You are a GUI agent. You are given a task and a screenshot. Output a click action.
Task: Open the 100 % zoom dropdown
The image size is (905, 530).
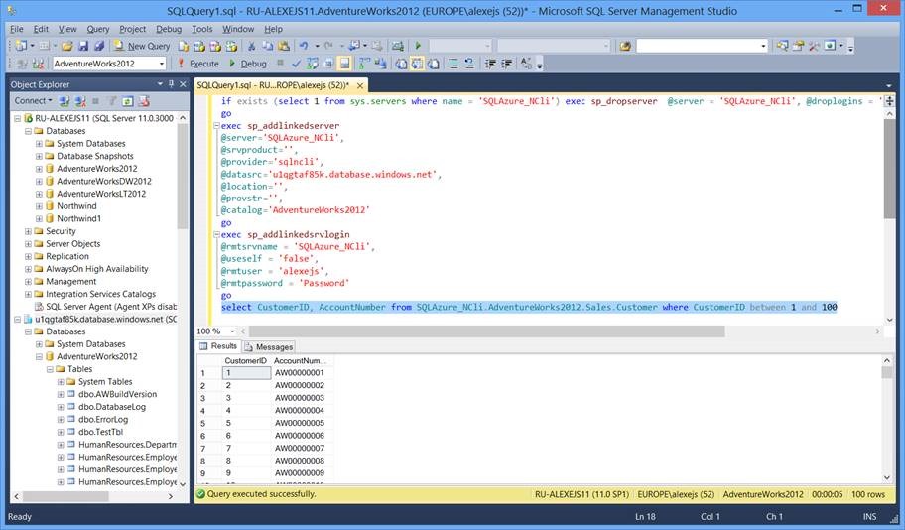232,331
